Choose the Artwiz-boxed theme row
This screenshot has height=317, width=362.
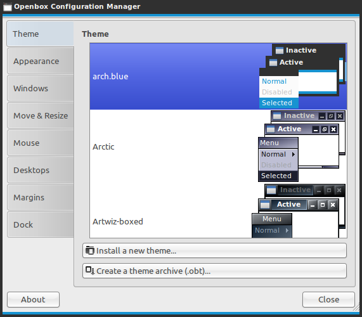click(x=218, y=210)
